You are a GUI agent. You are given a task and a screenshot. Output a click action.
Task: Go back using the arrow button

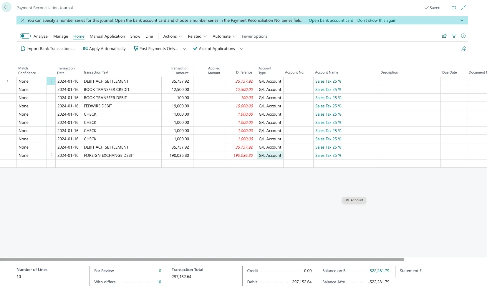[x=6, y=7]
